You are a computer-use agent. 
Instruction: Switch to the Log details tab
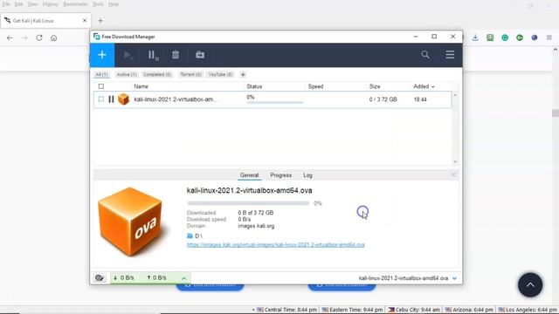click(x=307, y=175)
